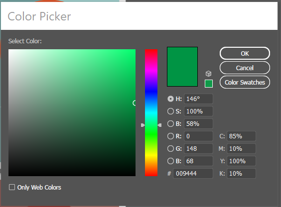281x207 pixels.
Task: Click the Select Color: label
Action: coord(25,41)
